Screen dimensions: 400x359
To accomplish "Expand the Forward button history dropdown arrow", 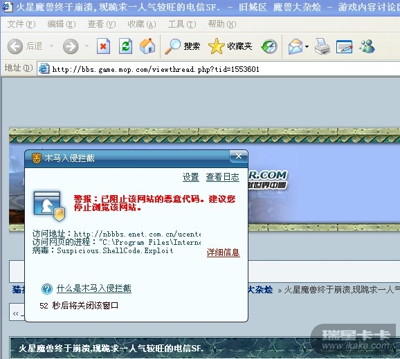I will pos(87,46).
